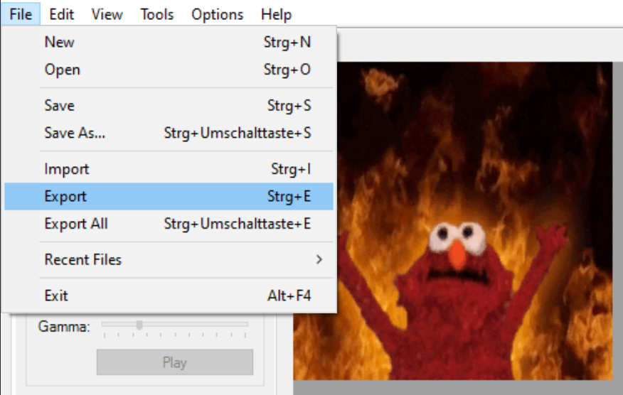
Task: Open the View menu
Action: click(107, 14)
